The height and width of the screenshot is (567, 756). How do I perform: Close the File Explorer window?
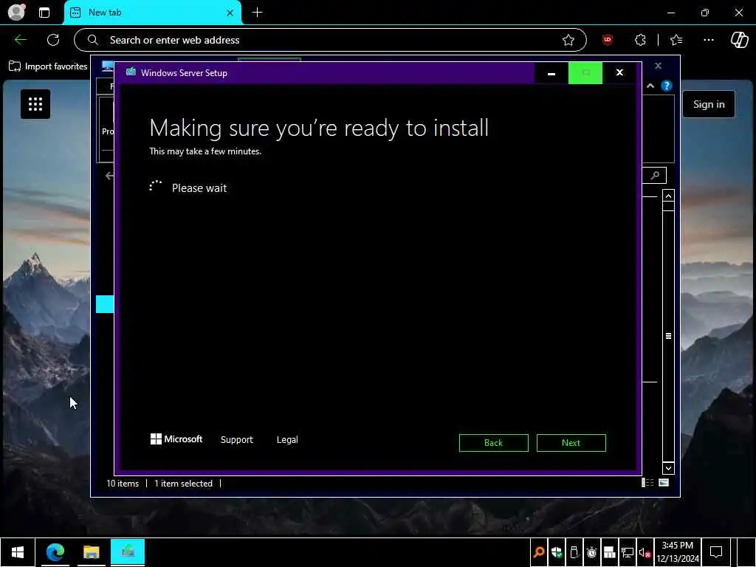pyautogui.click(x=658, y=66)
